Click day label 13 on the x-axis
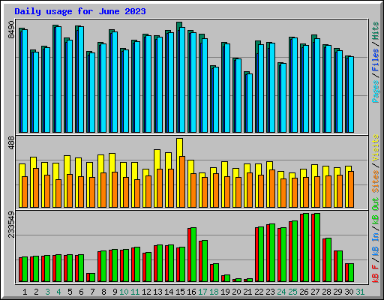Image resolution: width=384 pixels, height=300 pixels. [157, 292]
